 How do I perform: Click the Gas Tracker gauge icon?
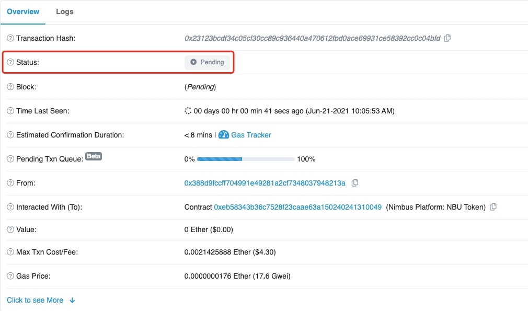[x=224, y=135]
